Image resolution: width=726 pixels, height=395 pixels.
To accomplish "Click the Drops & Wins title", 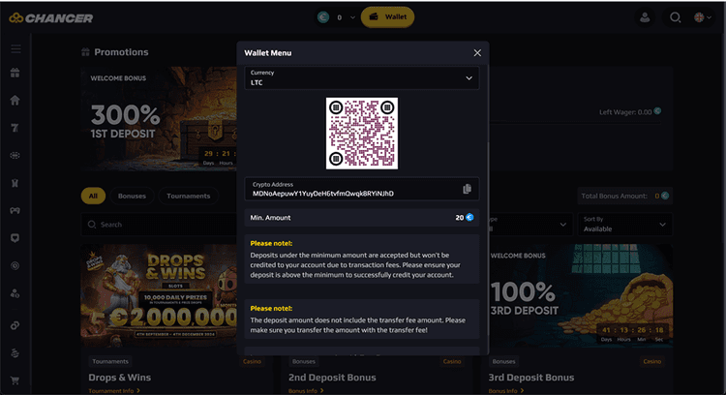I will tap(119, 378).
